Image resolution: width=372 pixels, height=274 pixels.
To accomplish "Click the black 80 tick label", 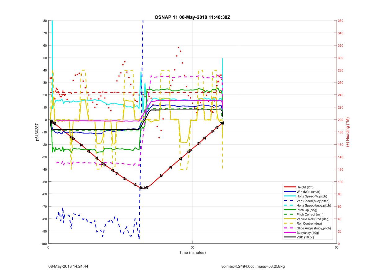I will [x=45, y=21].
